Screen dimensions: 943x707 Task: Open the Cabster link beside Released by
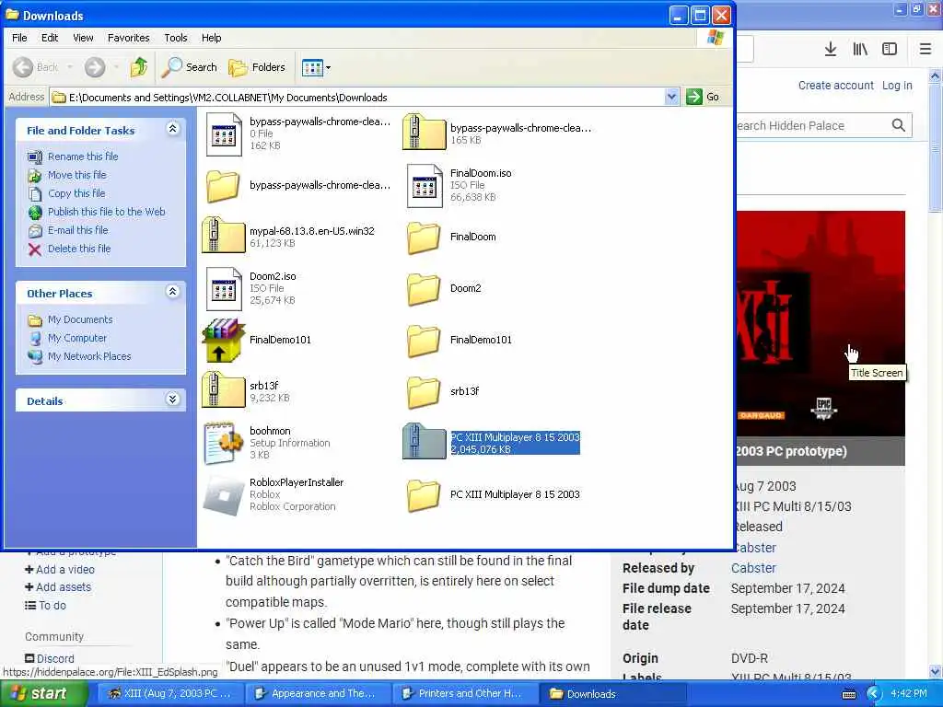pyautogui.click(x=753, y=568)
